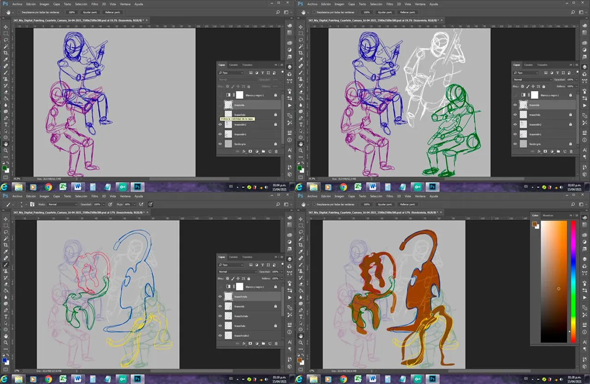Open the Normal blend mode dropdown in bottom-left Capas panel
This screenshot has height=384, width=590.
237,272
